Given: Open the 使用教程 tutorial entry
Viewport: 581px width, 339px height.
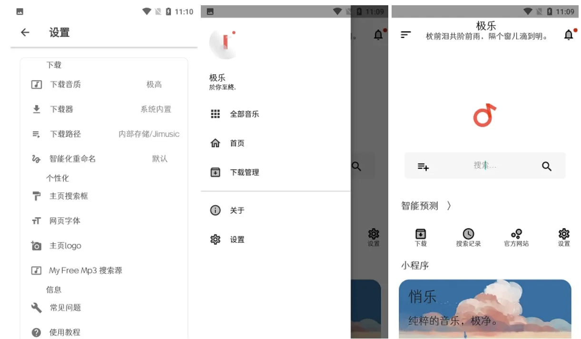Looking at the screenshot, I should click(65, 332).
